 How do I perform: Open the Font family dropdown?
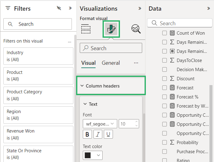coord(100,124)
